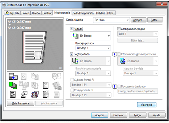The width and height of the screenshot is (169, 123).
Task: Click the Aplicar button
Action: coord(138,115)
